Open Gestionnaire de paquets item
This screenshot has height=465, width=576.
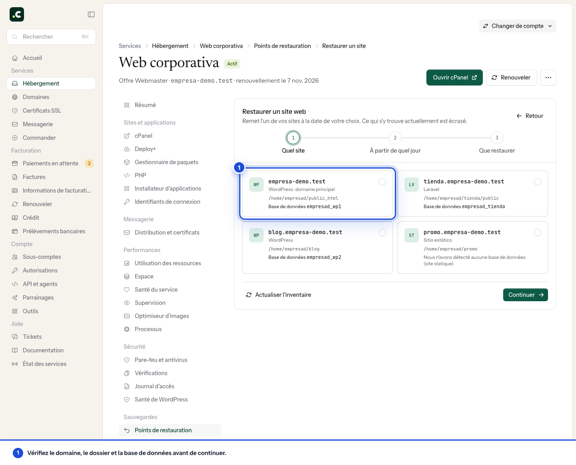point(170,162)
